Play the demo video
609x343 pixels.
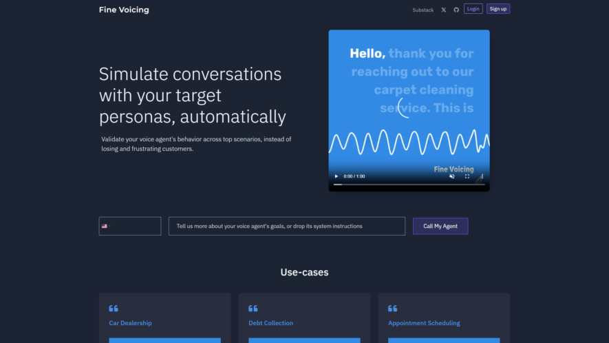tap(336, 176)
